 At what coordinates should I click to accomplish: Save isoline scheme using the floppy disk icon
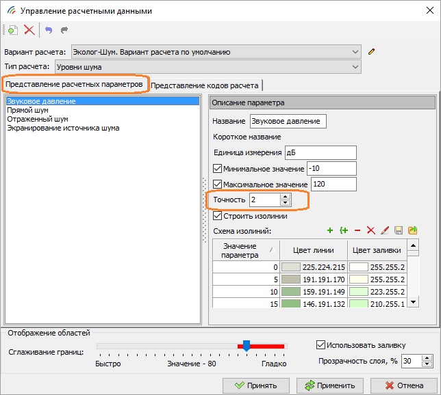(399, 231)
